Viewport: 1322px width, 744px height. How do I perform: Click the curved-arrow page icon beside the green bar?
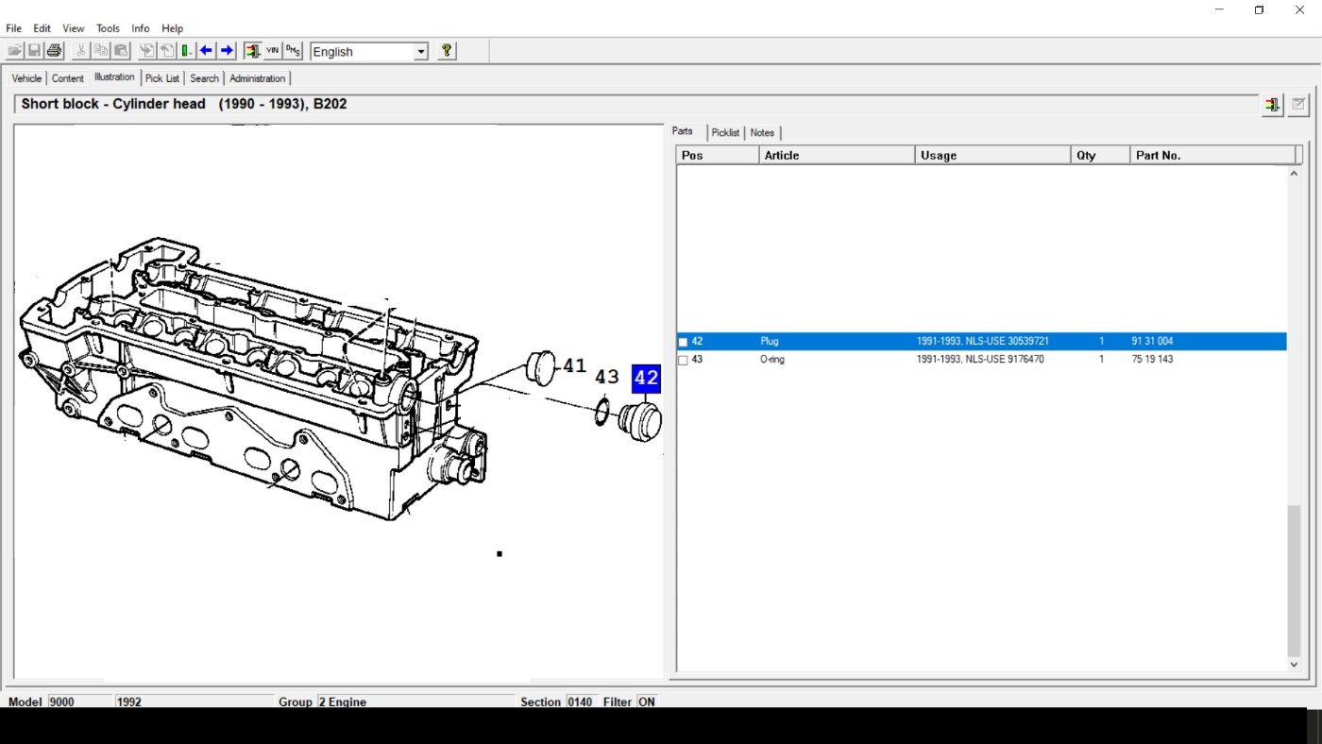click(166, 51)
